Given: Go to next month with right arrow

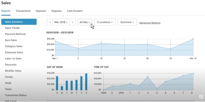Looking at the screenshot, I should point(73,22).
